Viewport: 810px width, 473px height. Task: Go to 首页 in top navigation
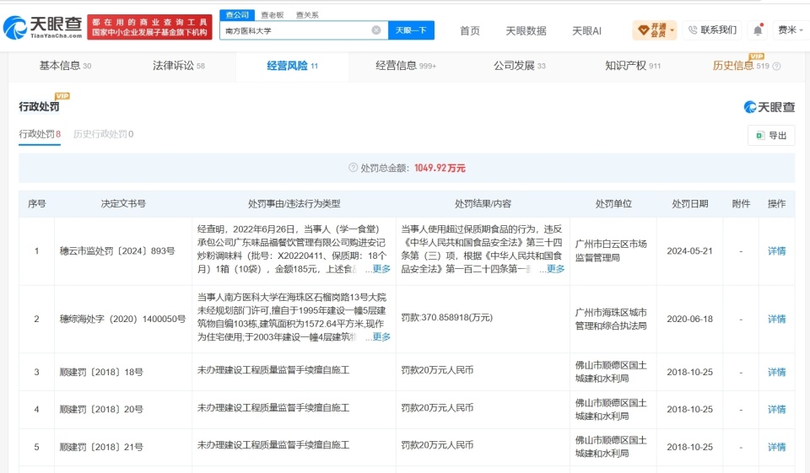point(470,31)
